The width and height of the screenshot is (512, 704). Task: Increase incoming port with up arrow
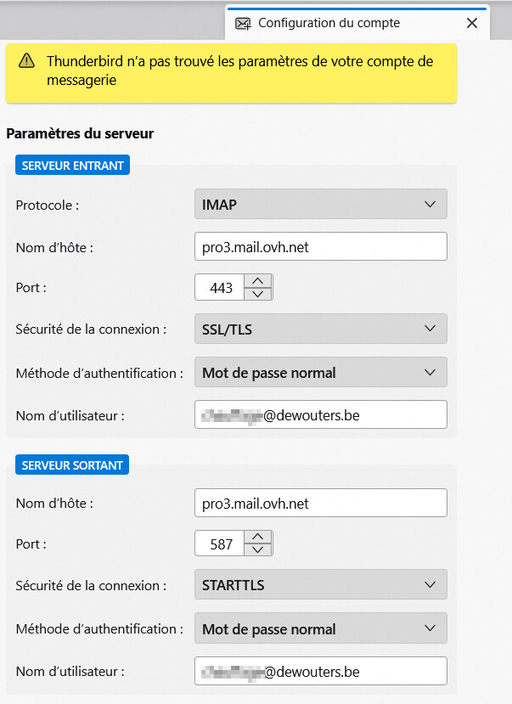257,280
